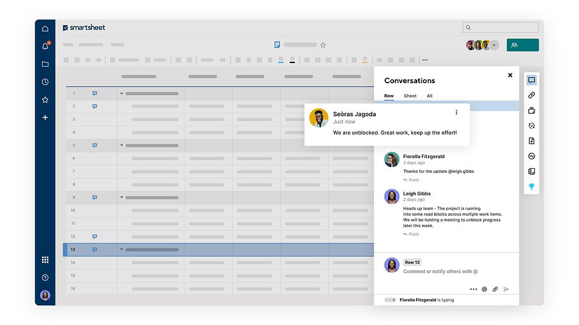Click the sheet icon next to the title
The height and width of the screenshot is (325, 579).
click(277, 45)
